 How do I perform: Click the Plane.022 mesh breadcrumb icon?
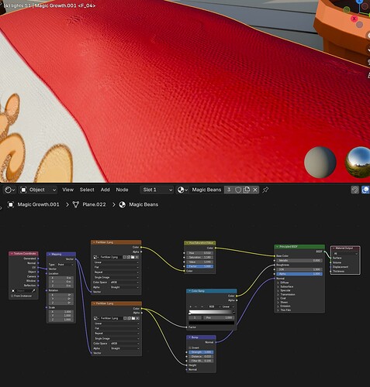(x=75, y=204)
